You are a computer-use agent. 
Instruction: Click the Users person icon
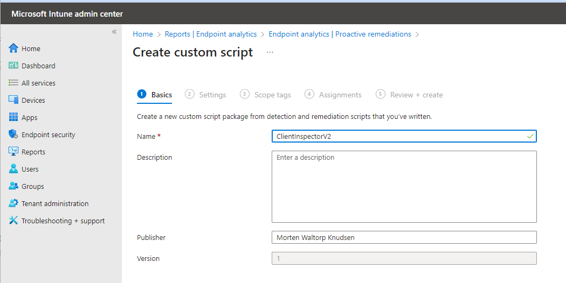click(x=13, y=169)
